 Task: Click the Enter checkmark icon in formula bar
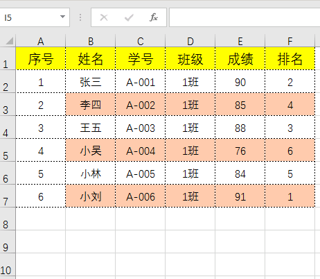coord(129,17)
